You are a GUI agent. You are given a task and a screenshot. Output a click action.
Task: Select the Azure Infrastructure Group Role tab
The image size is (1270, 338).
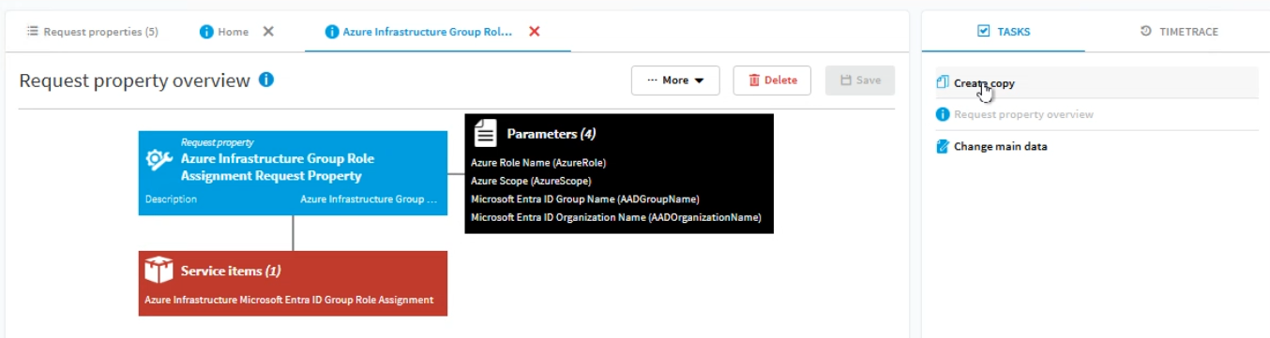427,32
